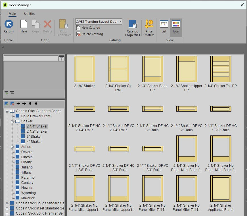Viewport: 247px width, 216px height.
Task: Open the Utilities tab
Action: (x=30, y=14)
